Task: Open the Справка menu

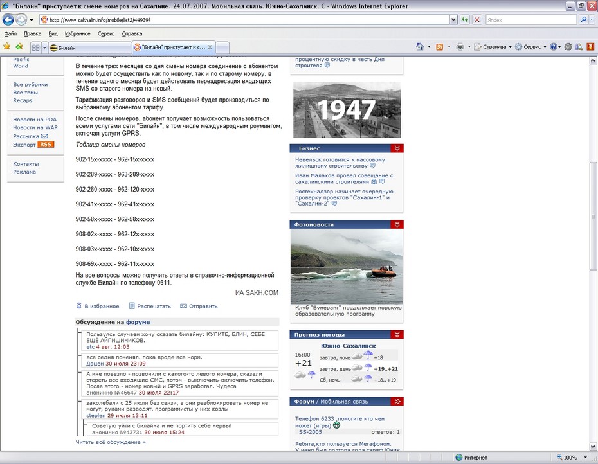Action: 132,33
